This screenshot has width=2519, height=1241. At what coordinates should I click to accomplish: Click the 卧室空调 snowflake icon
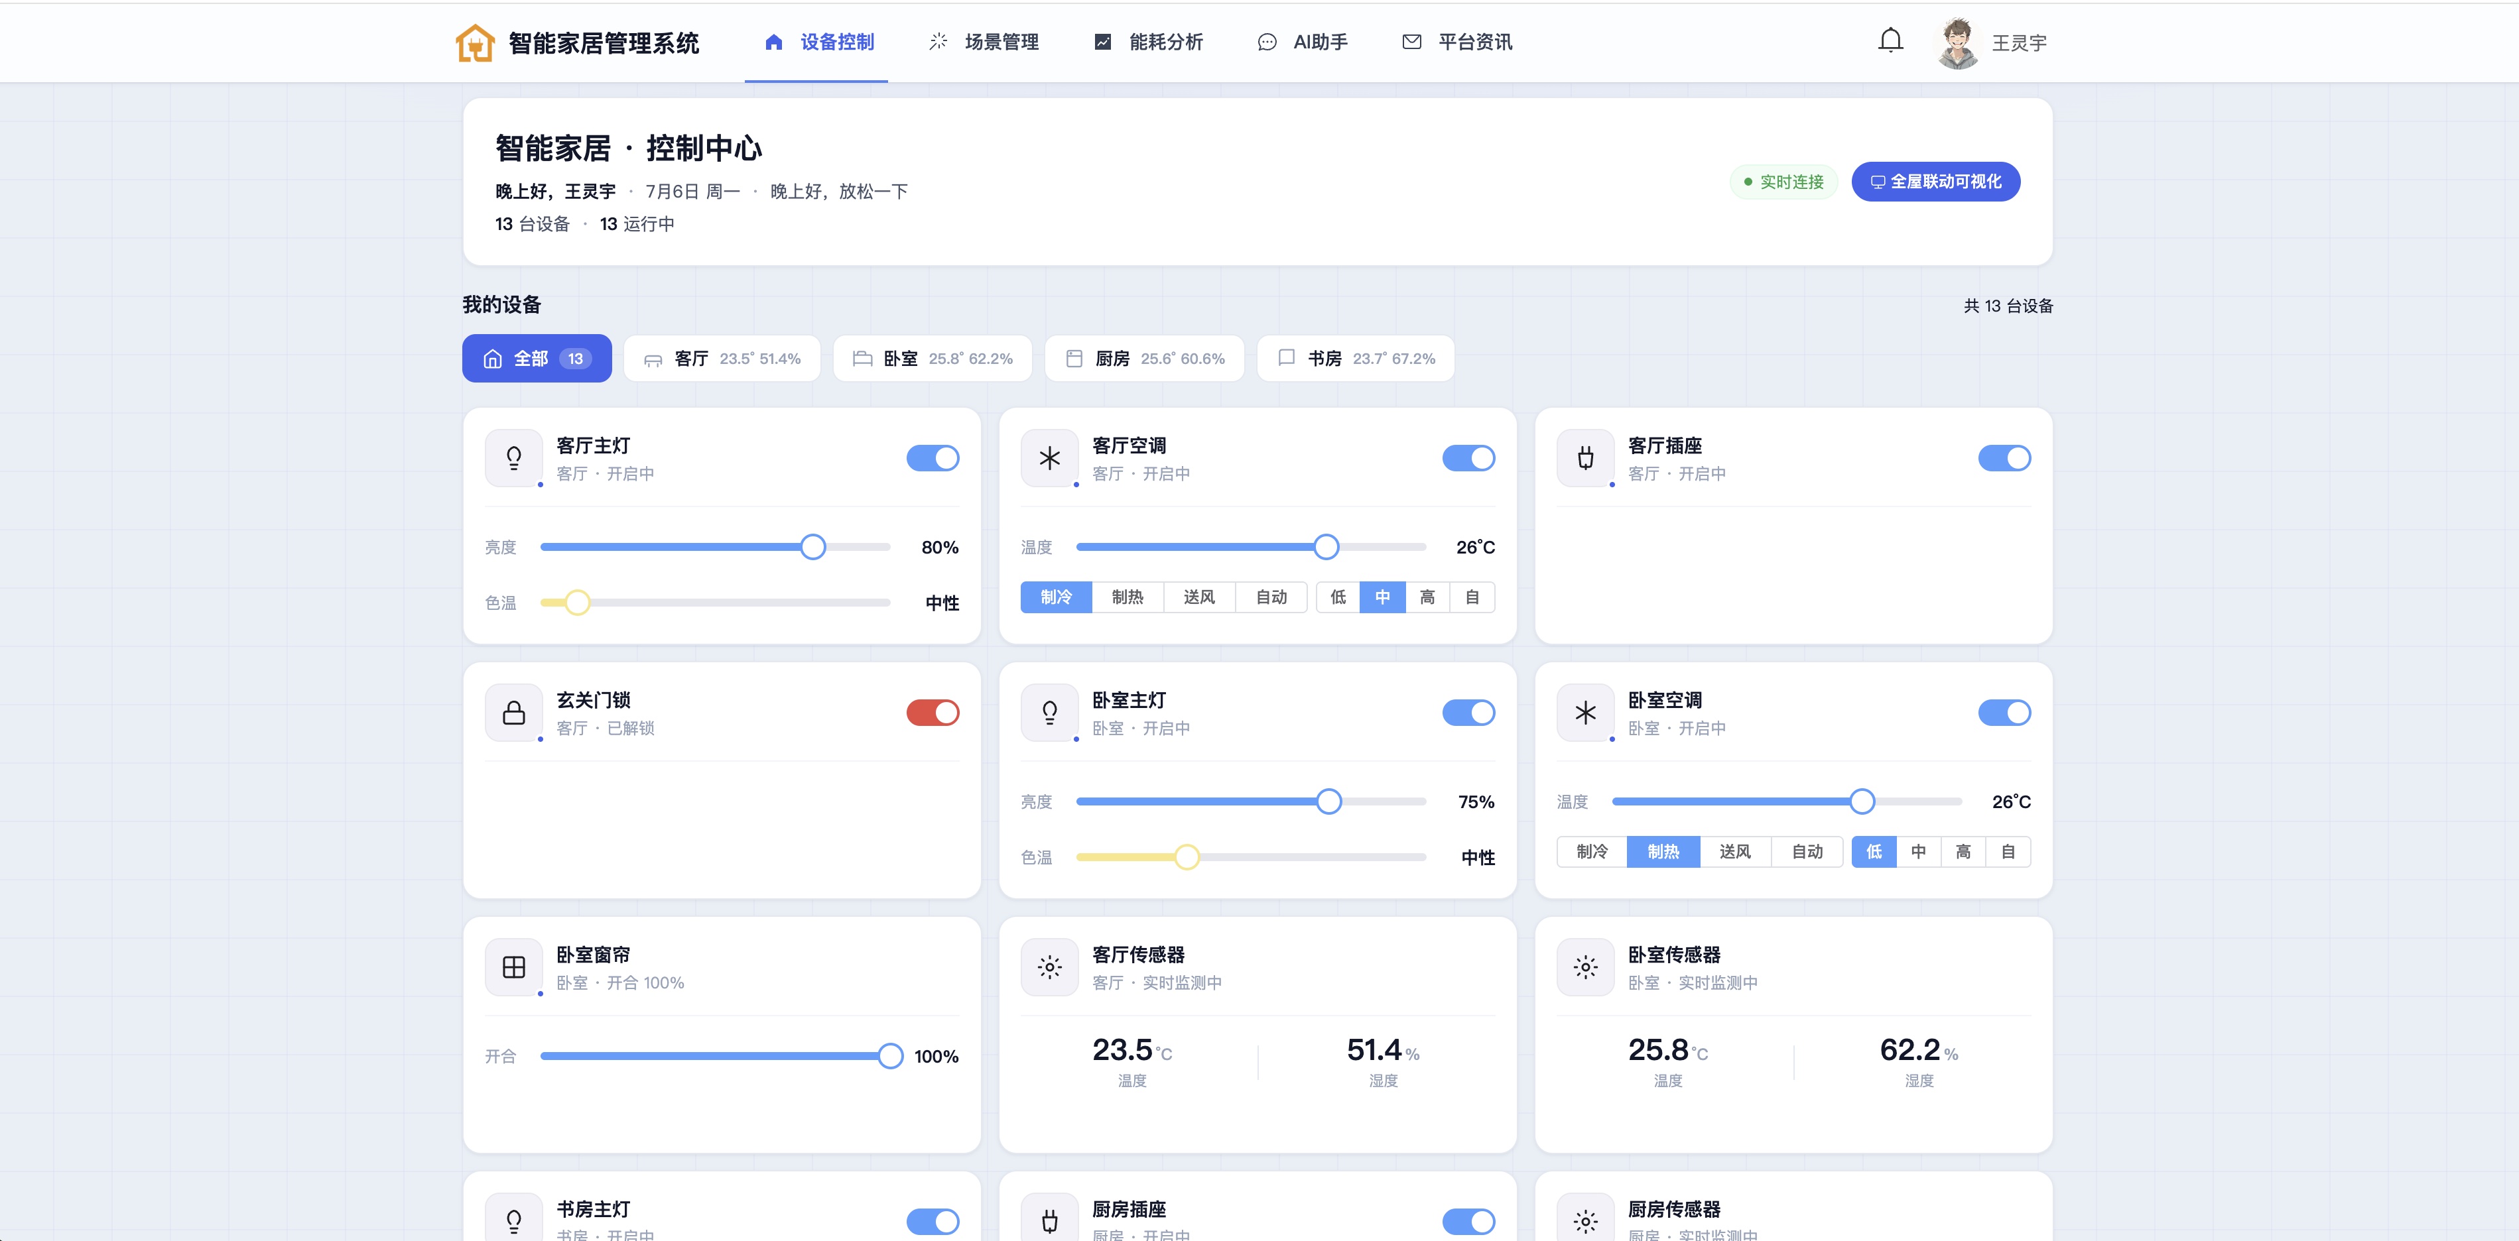[1585, 713]
